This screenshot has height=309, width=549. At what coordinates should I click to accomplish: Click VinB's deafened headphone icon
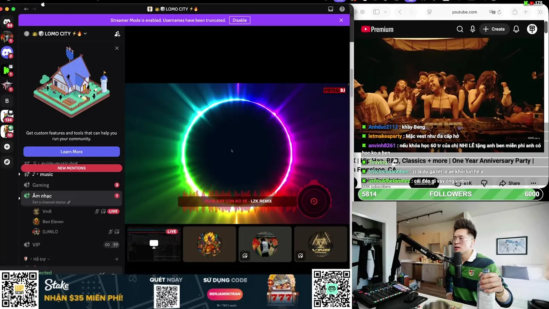point(103,211)
